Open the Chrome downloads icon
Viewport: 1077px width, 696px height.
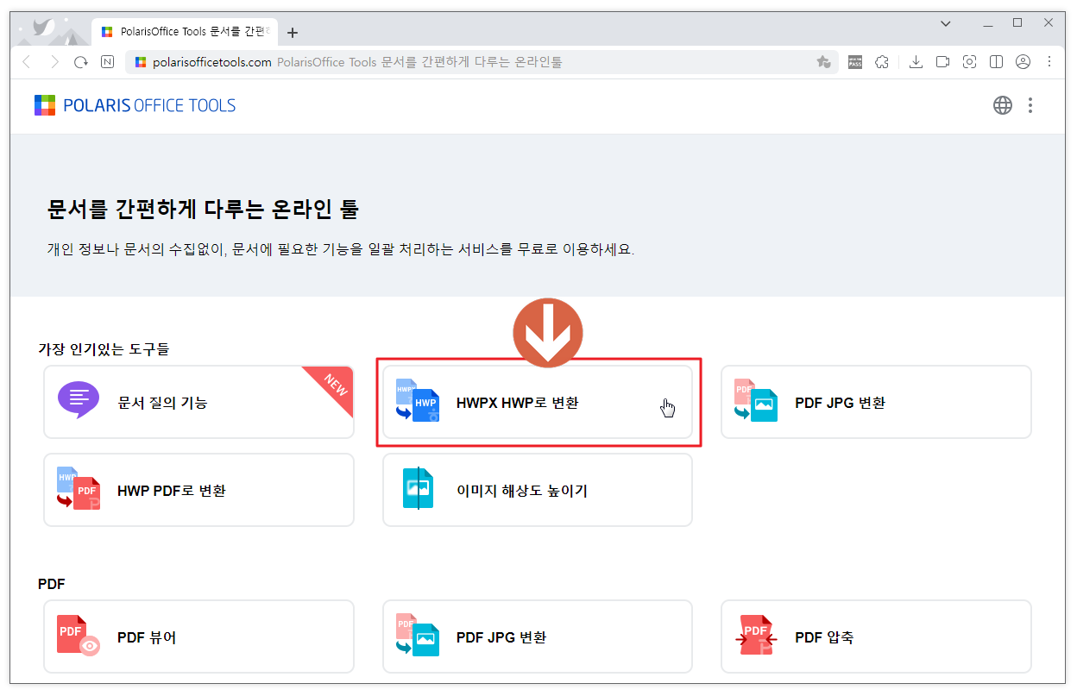click(x=916, y=61)
